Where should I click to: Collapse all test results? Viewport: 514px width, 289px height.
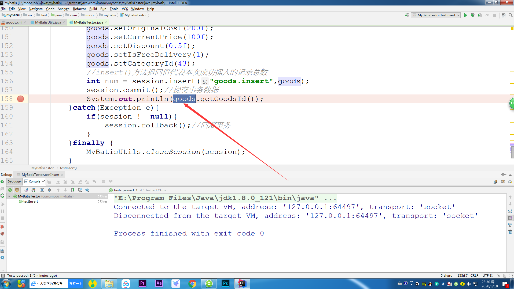tap(49, 190)
